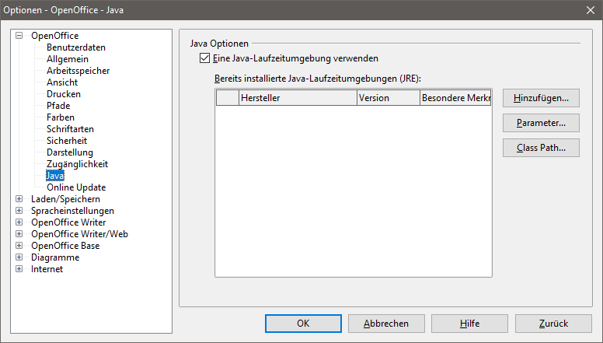The image size is (603, 343).
Task: Select the OpenOffice Writer/Web label
Action: [x=79, y=233]
